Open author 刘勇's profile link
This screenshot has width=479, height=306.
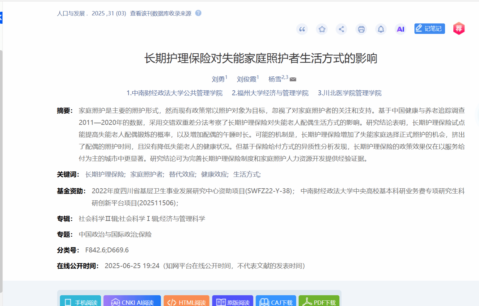218,79
